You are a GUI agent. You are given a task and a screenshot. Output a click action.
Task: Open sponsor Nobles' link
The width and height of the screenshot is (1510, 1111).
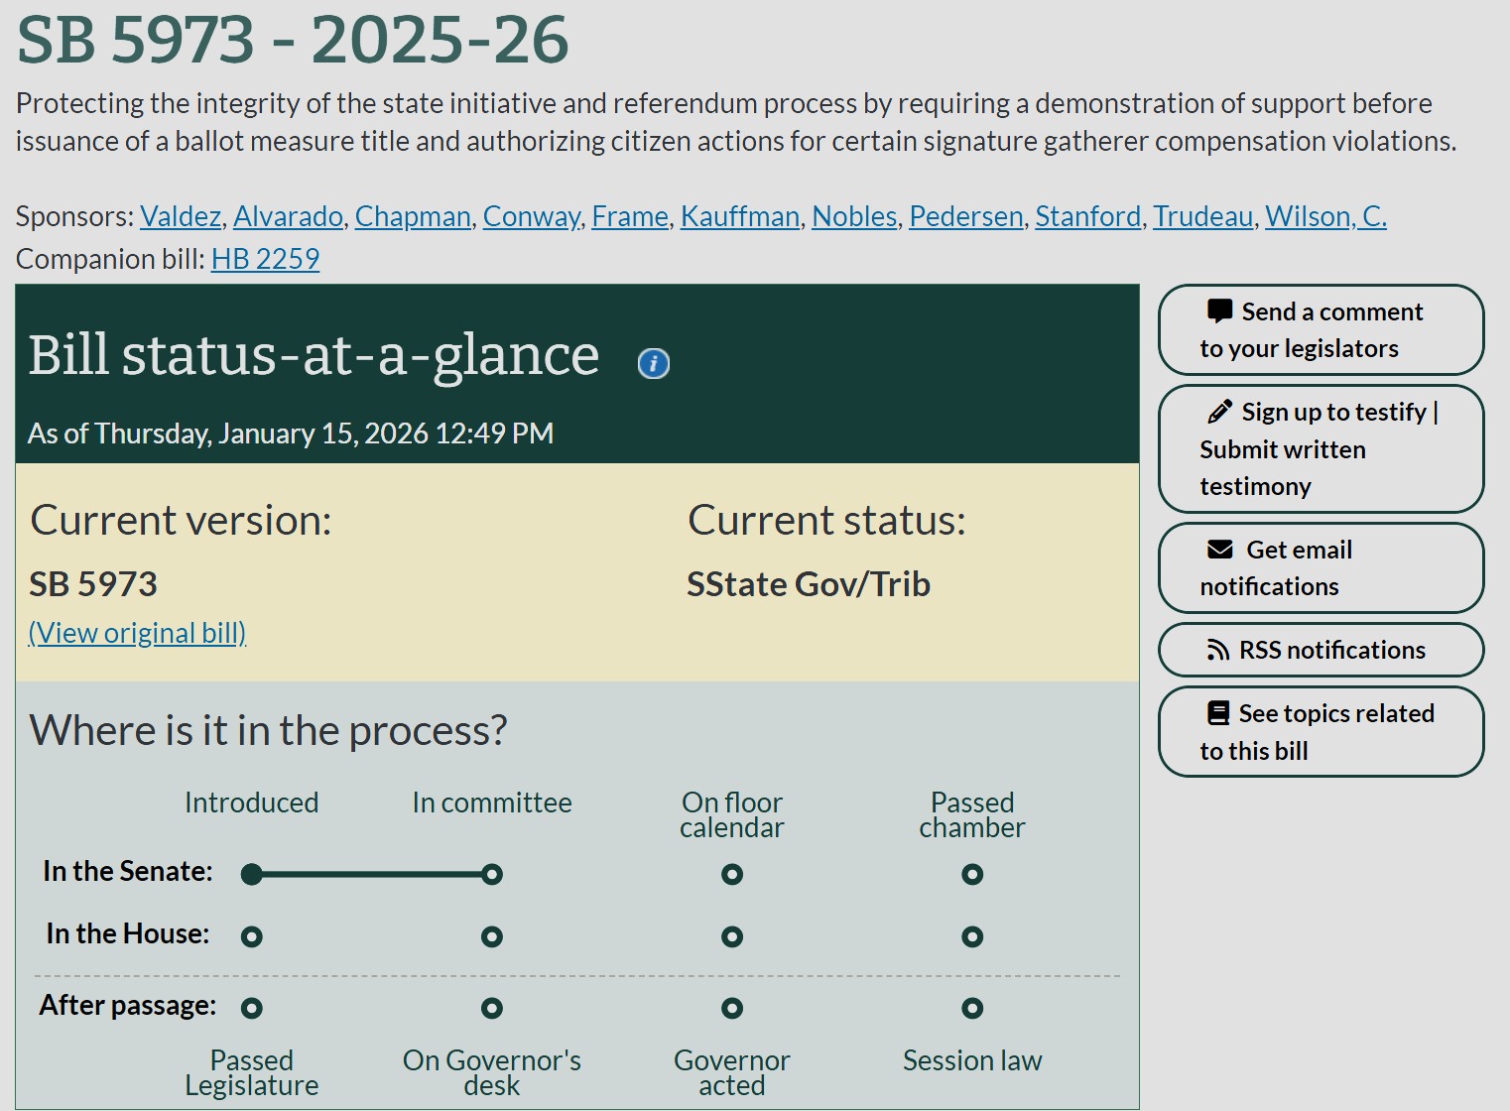[855, 216]
